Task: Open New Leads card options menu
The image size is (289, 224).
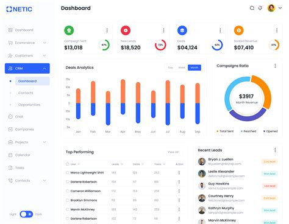Action: [x=163, y=30]
